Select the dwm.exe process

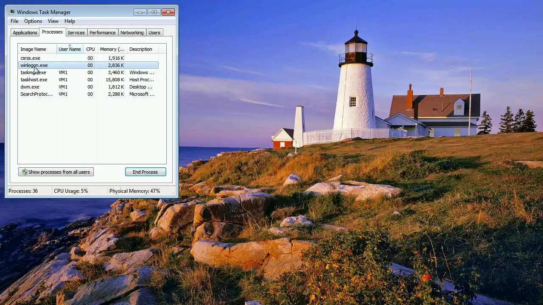pyautogui.click(x=88, y=87)
